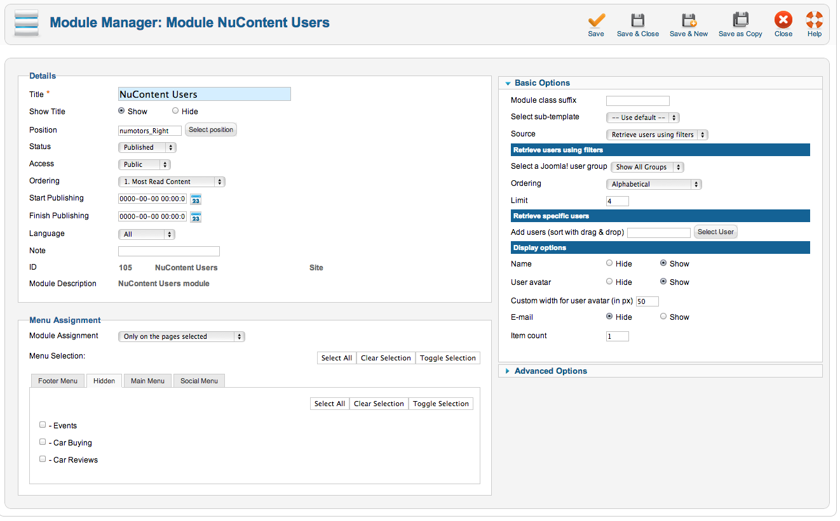Click the NuContent Users module description text
This screenshot has width=840, height=521.
tap(164, 284)
